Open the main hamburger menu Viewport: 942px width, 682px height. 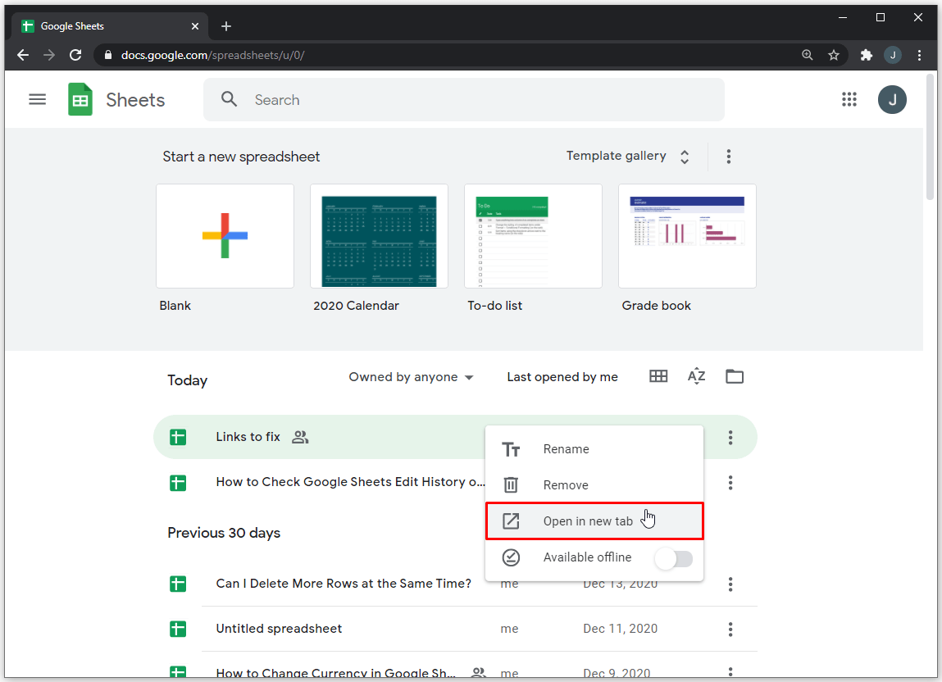click(38, 100)
